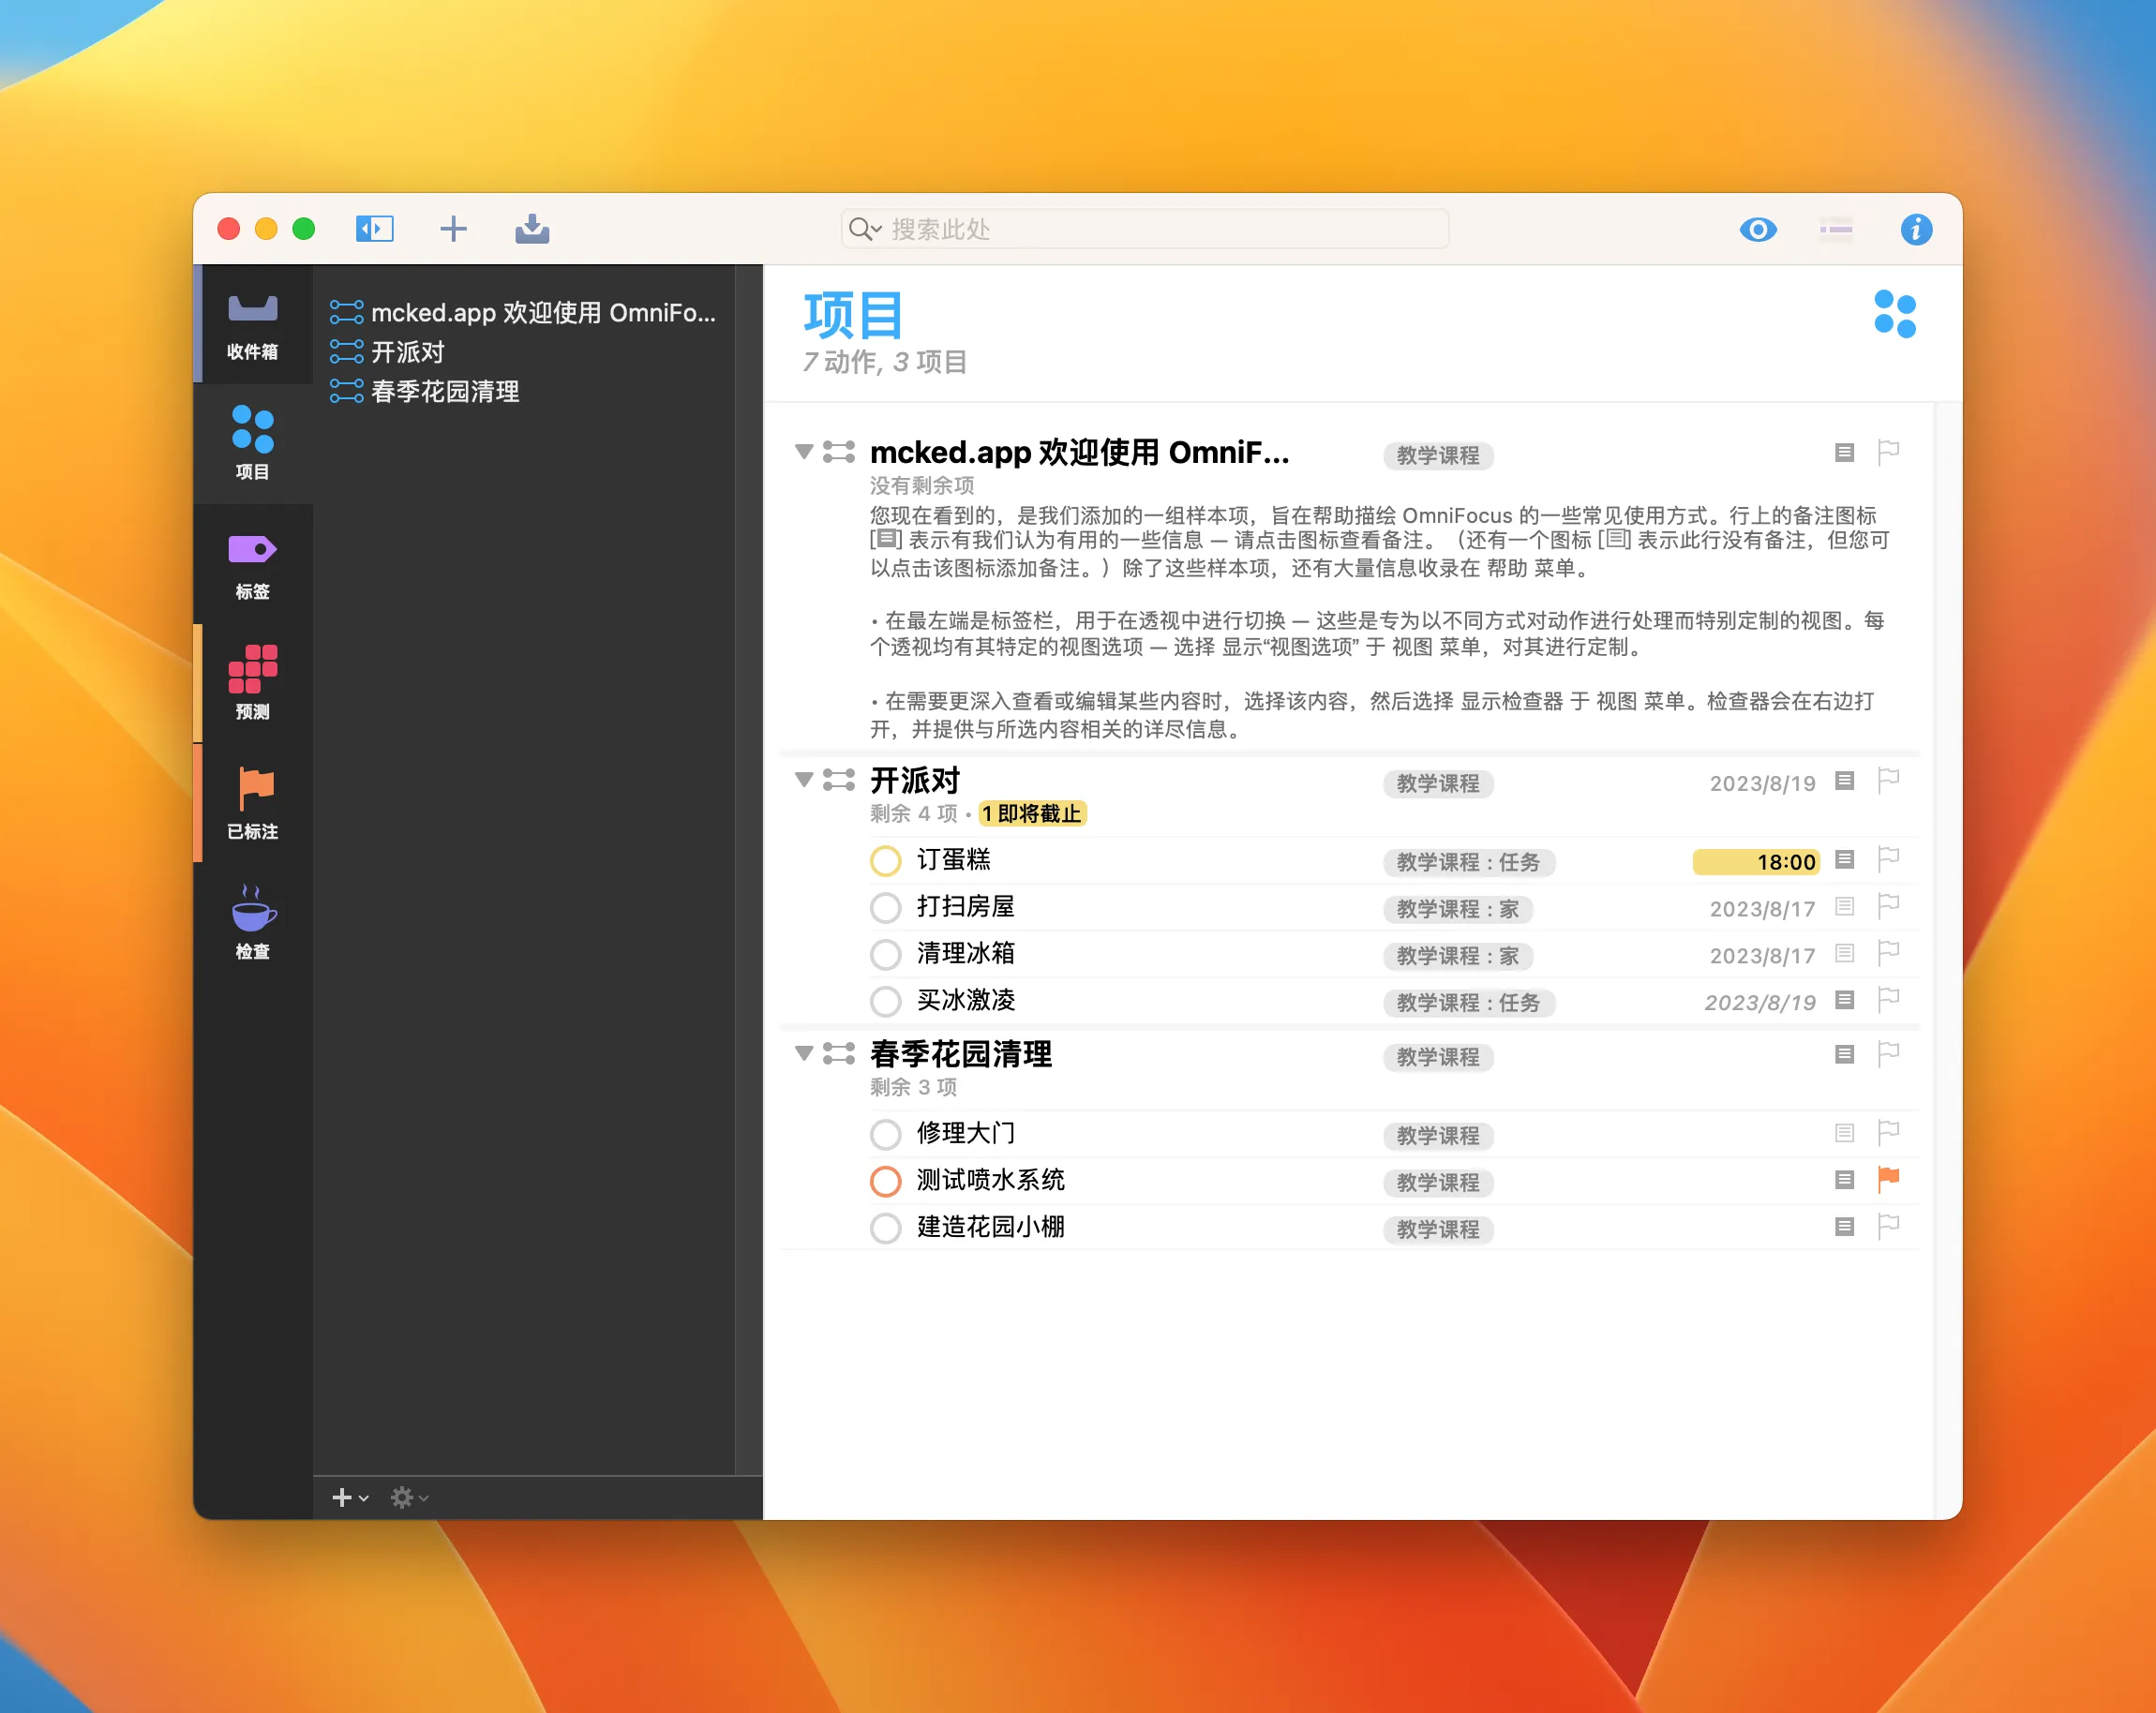2156x1713 pixels.
Task: Check off the 订蛋糕 task circle
Action: tap(885, 860)
